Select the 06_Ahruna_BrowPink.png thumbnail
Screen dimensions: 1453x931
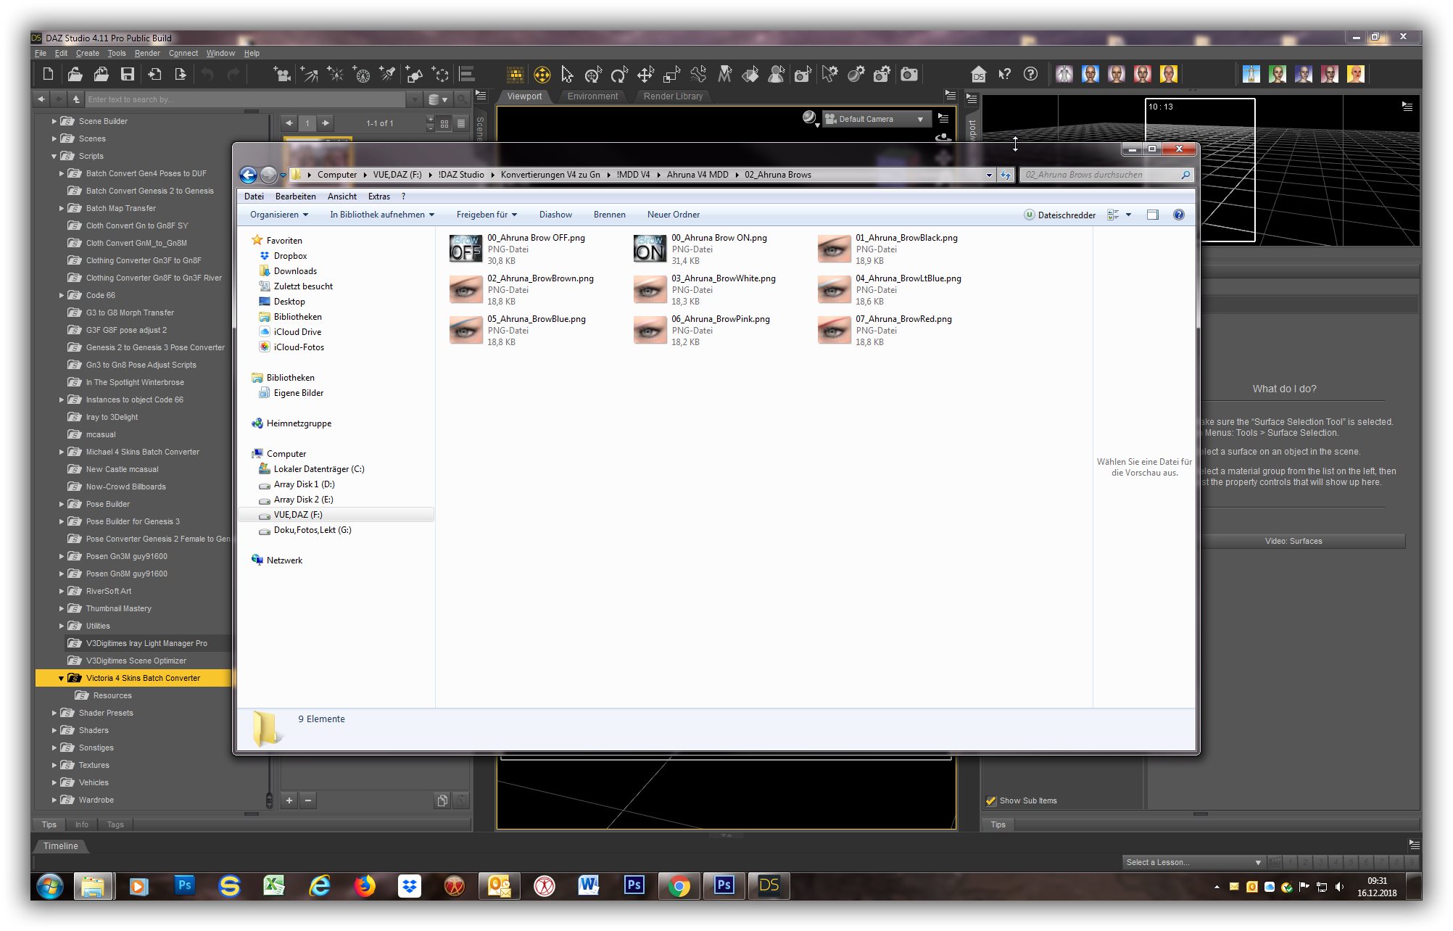tap(650, 331)
